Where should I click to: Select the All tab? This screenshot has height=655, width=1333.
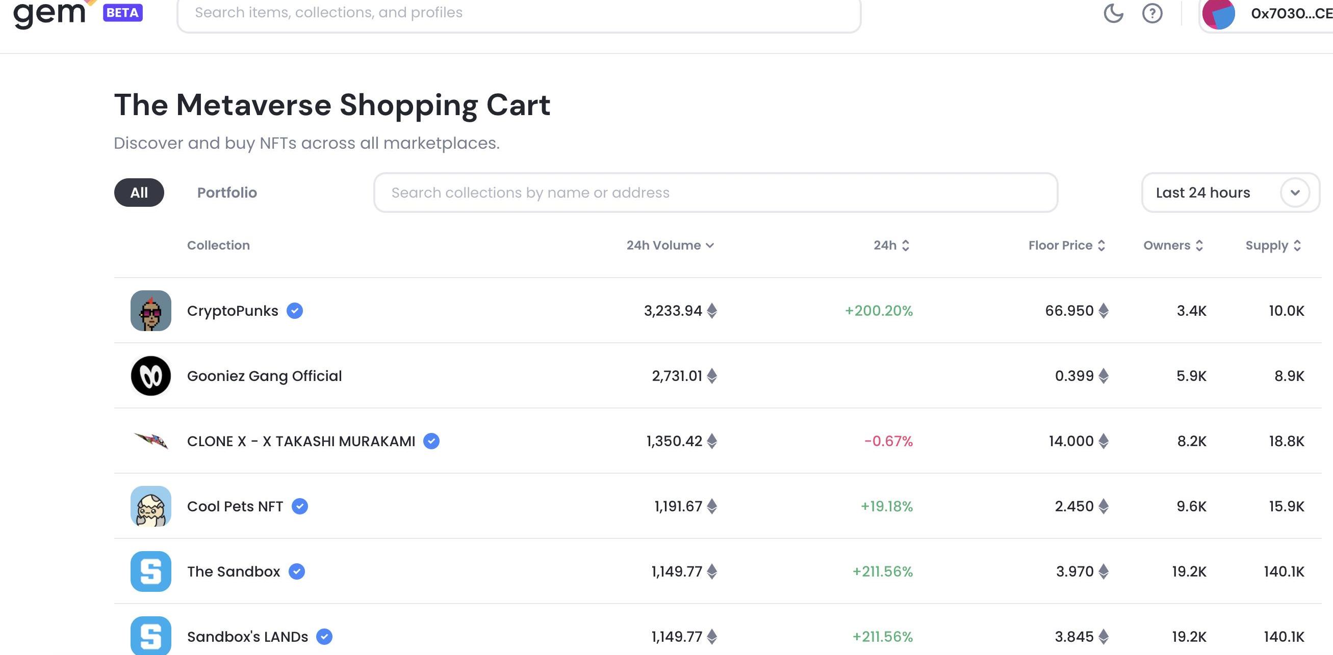(x=139, y=193)
